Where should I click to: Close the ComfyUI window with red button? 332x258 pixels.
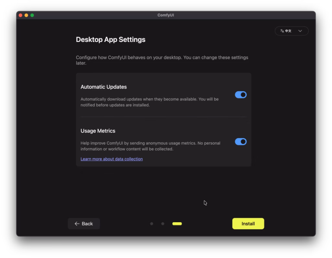[x=21, y=15]
